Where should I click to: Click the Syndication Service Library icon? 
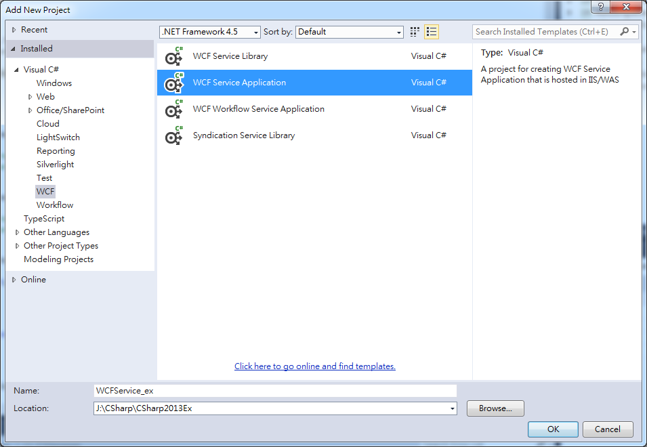[173, 135]
